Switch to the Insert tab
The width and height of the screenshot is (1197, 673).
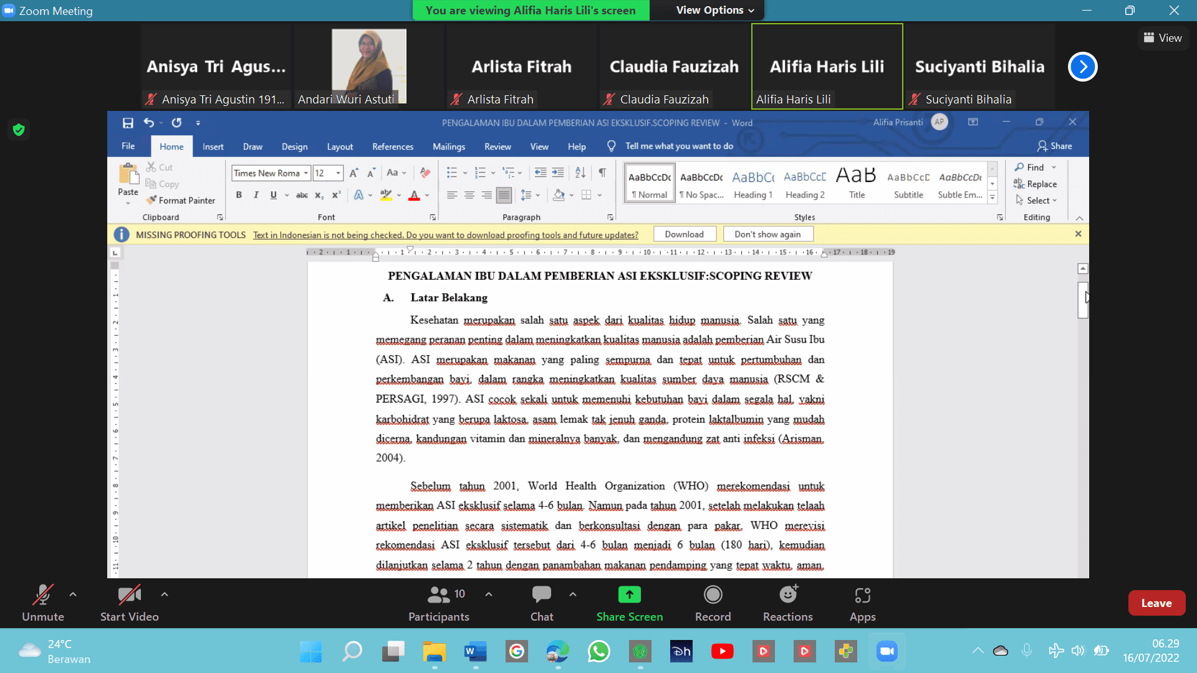point(213,146)
